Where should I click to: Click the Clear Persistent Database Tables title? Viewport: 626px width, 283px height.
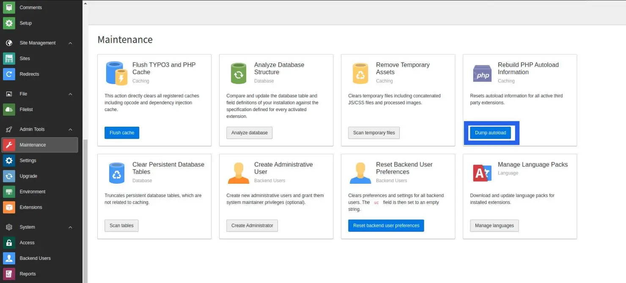point(168,168)
